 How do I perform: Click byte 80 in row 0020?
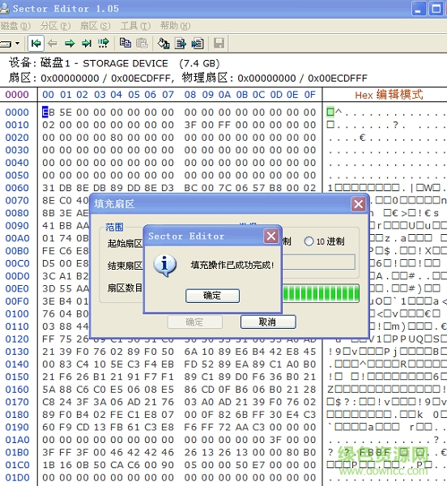[x=117, y=138]
